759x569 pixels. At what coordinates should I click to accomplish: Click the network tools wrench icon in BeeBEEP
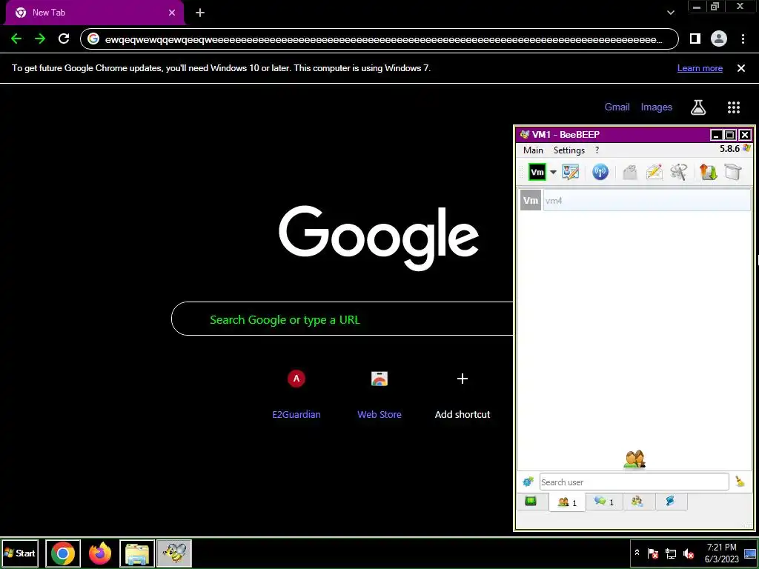(x=679, y=172)
